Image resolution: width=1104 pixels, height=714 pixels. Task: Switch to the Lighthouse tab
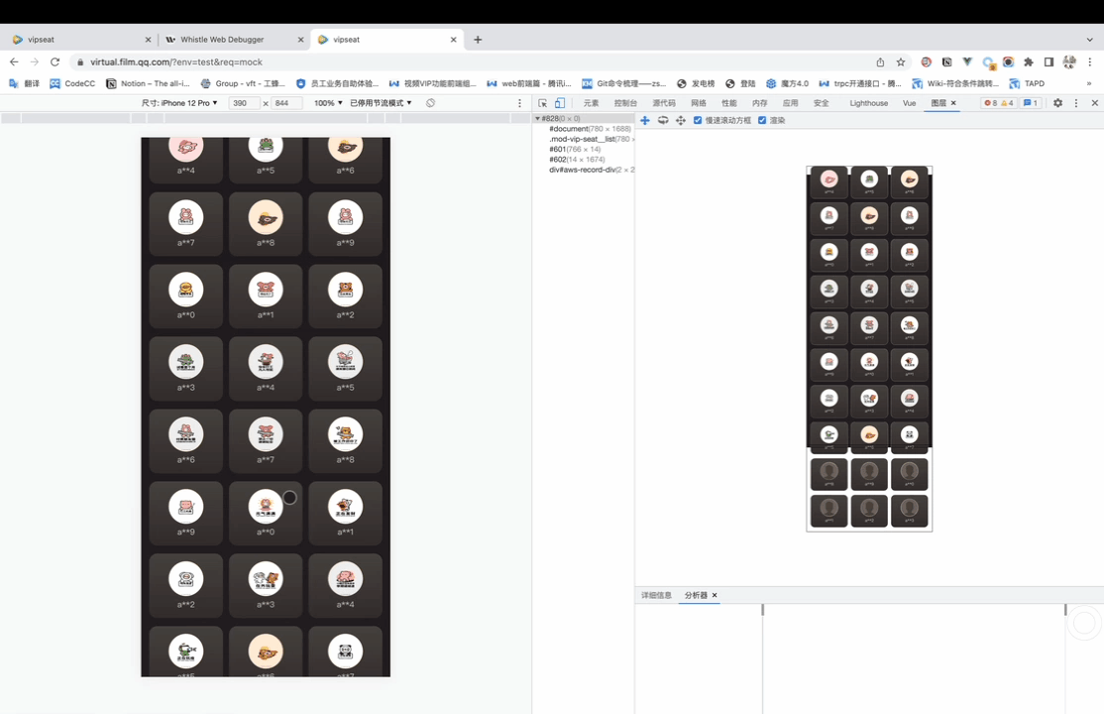869,103
